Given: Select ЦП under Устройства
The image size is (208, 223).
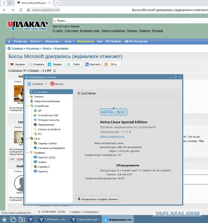Looking at the screenshot, I should click(x=40, y=111).
